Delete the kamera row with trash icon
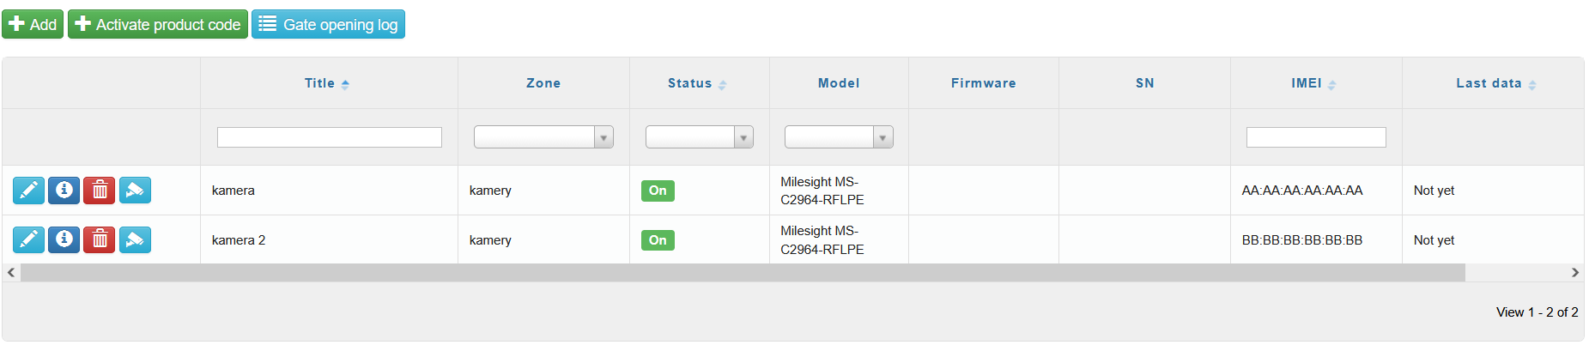 (100, 190)
